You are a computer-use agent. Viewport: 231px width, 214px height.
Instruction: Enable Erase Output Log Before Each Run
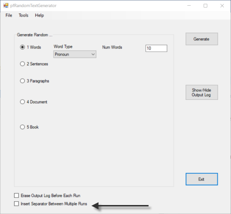pos(17,196)
